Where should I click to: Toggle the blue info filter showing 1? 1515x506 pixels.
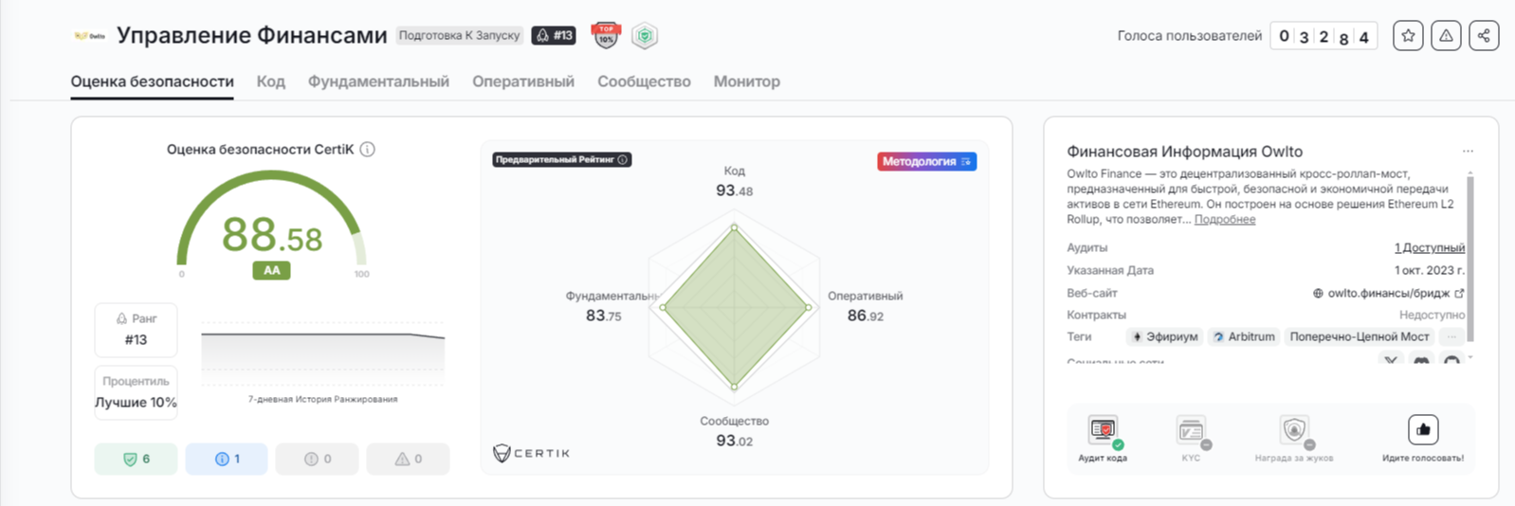(x=227, y=459)
